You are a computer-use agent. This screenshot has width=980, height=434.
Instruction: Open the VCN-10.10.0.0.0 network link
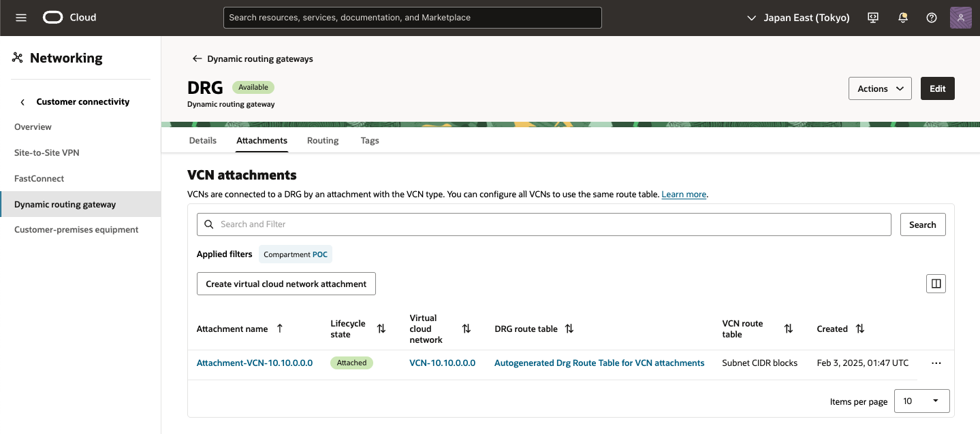click(x=443, y=363)
